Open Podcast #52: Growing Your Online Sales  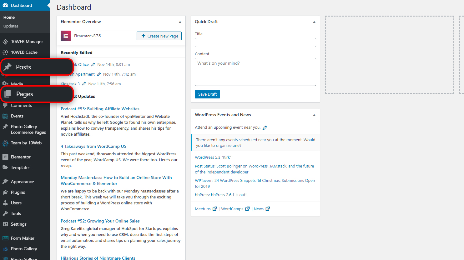coord(100,221)
